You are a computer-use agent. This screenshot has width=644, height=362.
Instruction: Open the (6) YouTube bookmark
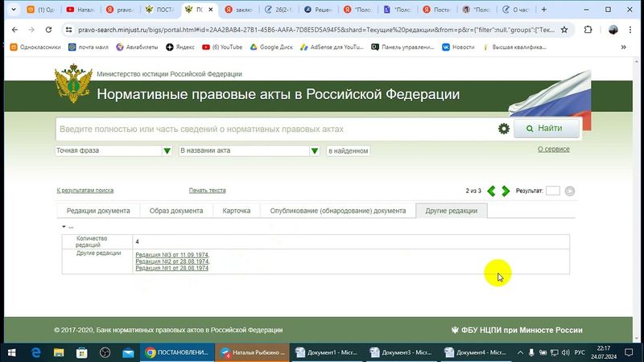coord(222,47)
